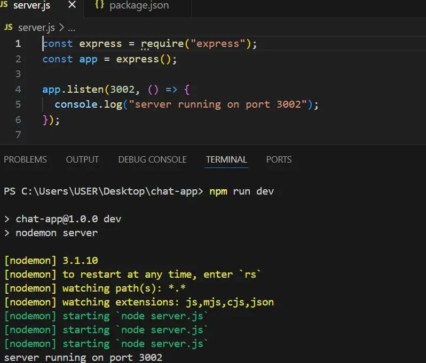Click the arrow function => on line 4
Screen dimensions: 426x363
(x=171, y=90)
